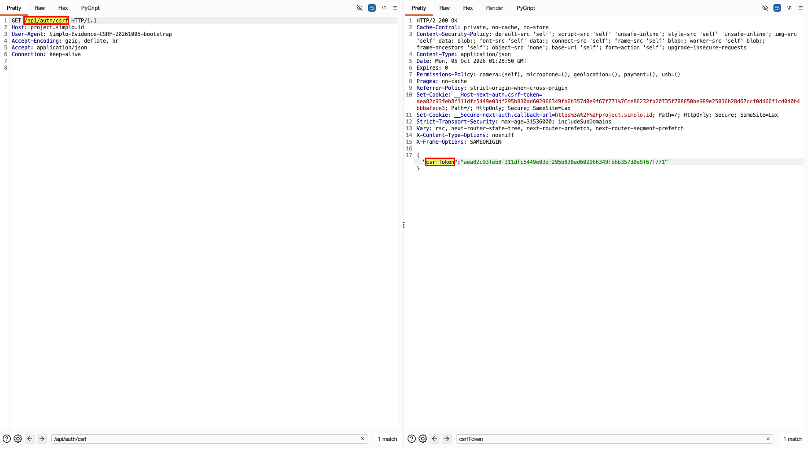808x449 pixels.
Task: Open response search help icon
Action: 412,439
